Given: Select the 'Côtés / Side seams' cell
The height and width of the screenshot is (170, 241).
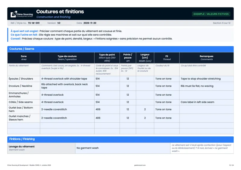Looking at the screenshot, I should 24,102.
